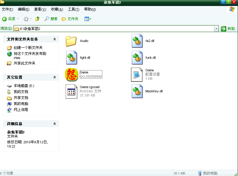Select the fa2.dll file name
The width and height of the screenshot is (238, 176).
click(x=150, y=41)
